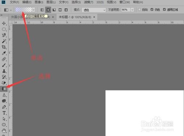This screenshot has height=136, width=184.
Task: Select the Healing Brush tool
Action: 4,59
